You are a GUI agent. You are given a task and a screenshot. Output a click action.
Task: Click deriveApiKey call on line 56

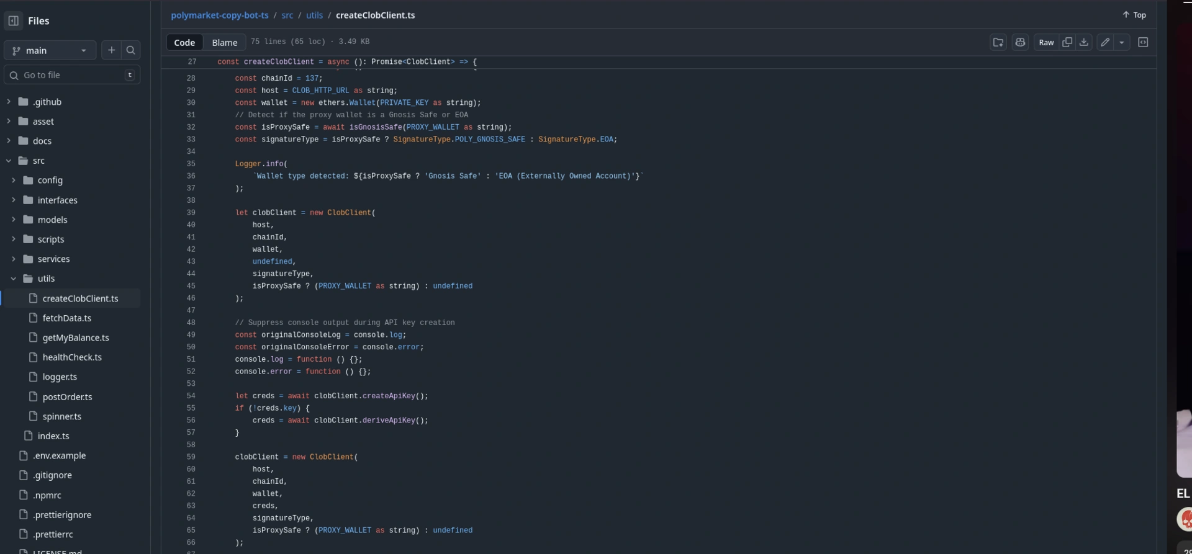click(389, 421)
